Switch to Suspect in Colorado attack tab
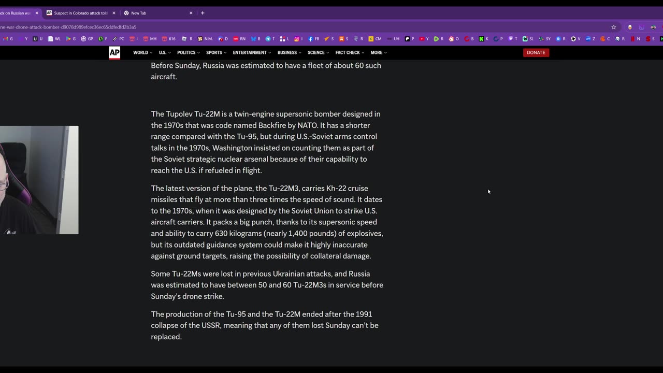This screenshot has width=663, height=373. (x=80, y=13)
